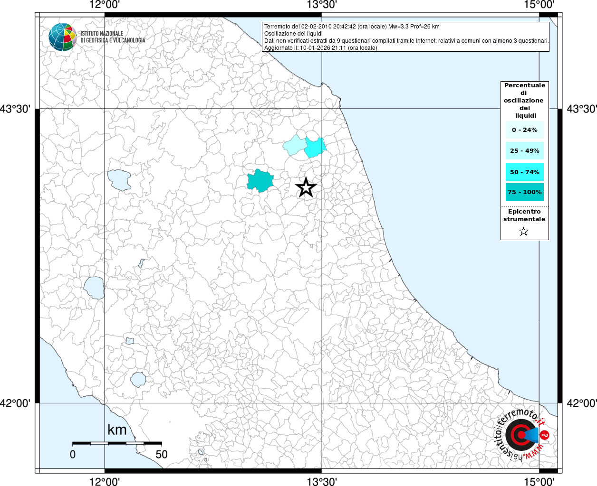Click the bottom axis label 15°00'
This screenshot has height=486, width=597.
pos(539,481)
